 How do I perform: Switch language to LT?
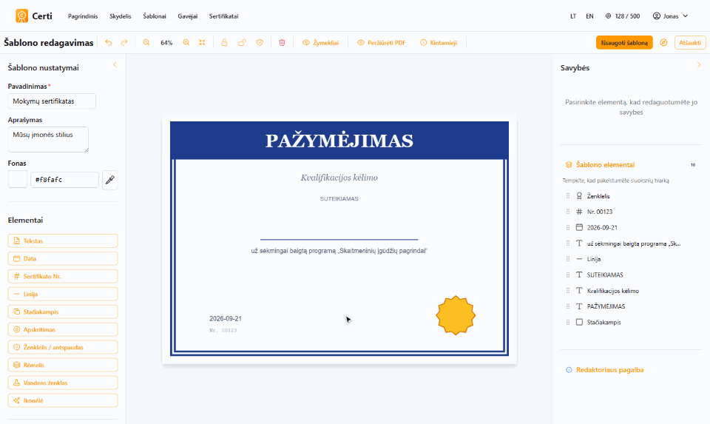coord(572,16)
